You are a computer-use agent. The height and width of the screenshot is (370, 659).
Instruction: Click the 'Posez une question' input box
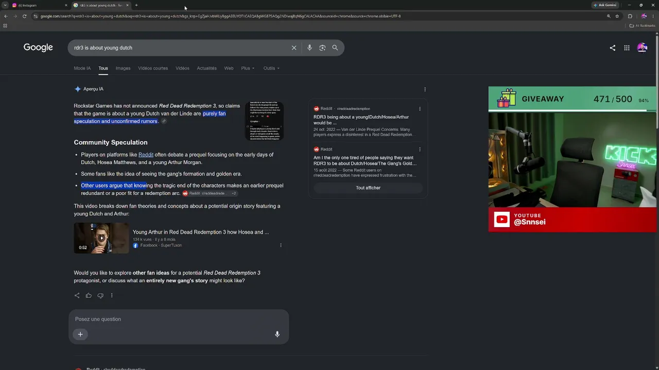pos(179,319)
